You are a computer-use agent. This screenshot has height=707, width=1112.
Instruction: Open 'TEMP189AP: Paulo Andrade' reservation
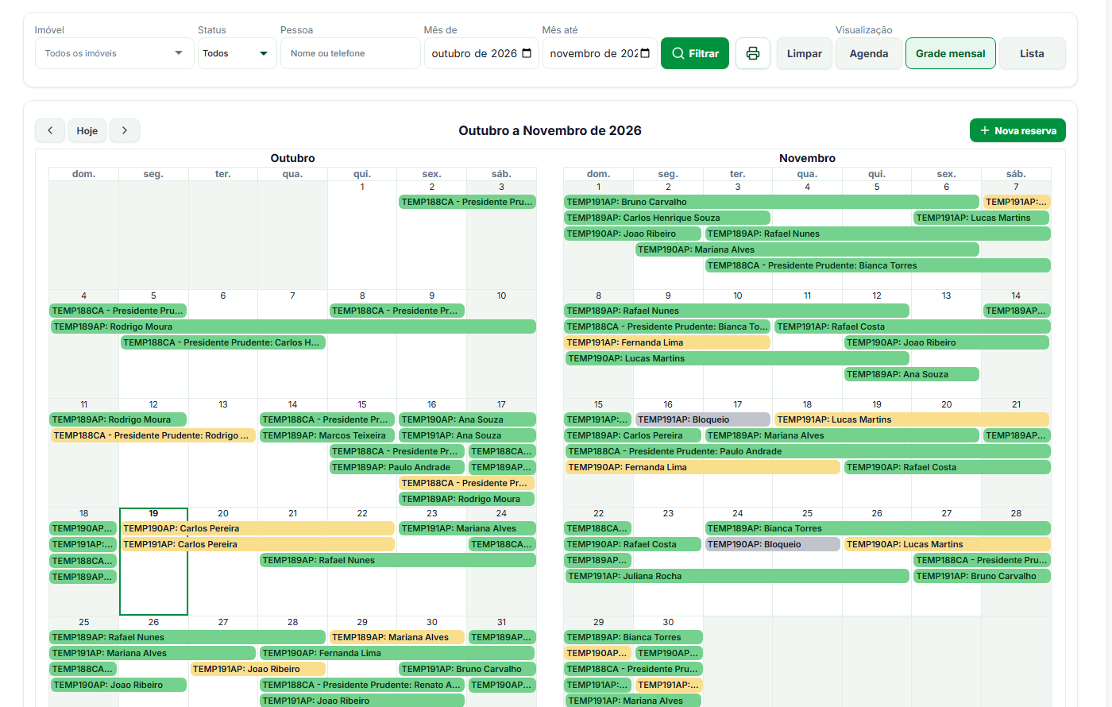(x=396, y=467)
